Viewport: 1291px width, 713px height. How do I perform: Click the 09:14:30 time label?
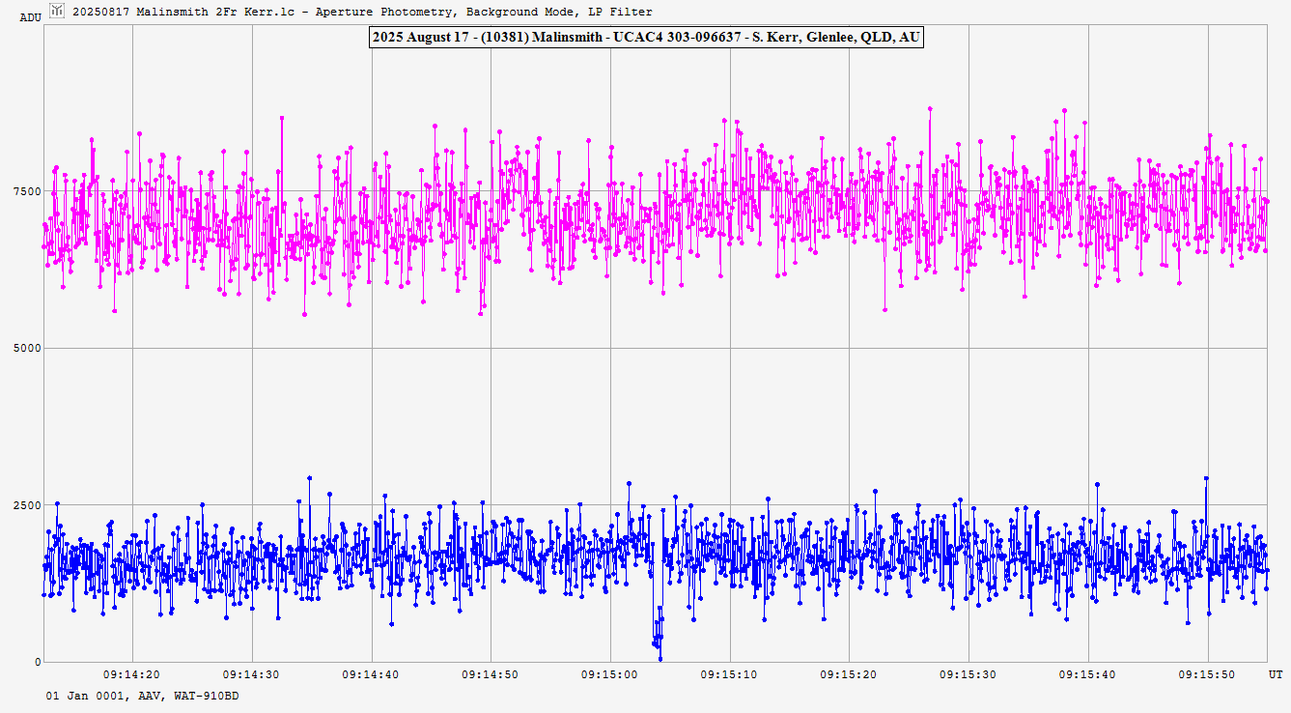point(252,675)
